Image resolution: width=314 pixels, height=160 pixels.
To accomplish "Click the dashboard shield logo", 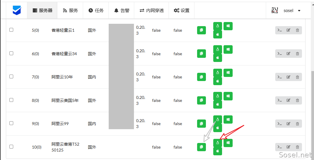I will (17, 10).
